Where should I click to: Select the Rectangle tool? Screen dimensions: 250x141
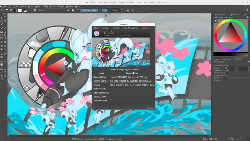pos(2,32)
